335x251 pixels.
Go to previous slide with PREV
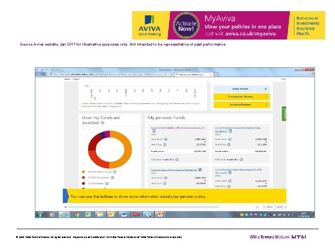coord(268,207)
